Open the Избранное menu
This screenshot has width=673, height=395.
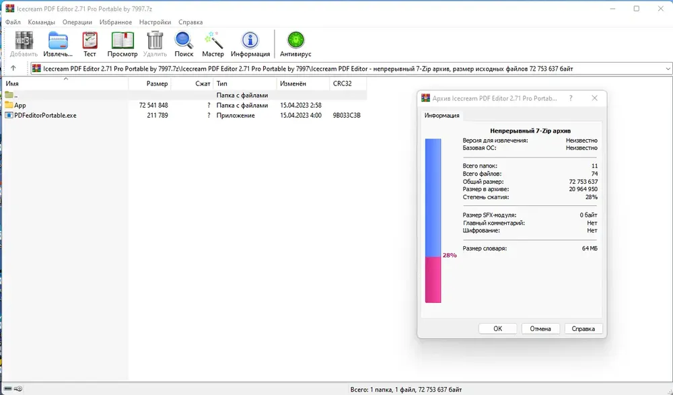point(116,22)
